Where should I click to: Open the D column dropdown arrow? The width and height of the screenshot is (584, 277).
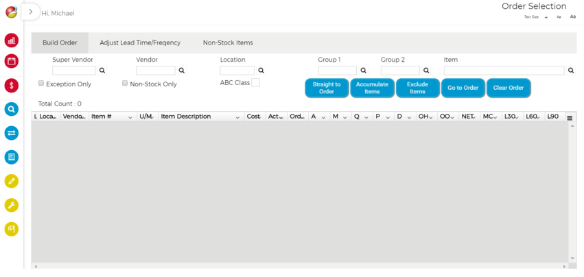(x=409, y=117)
